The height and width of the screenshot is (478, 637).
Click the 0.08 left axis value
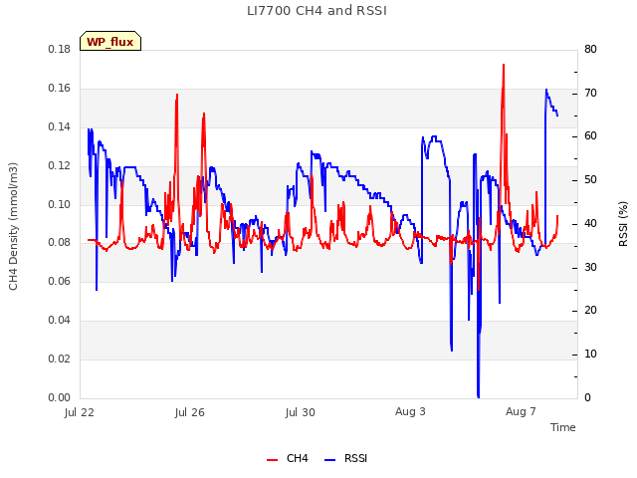coord(60,243)
